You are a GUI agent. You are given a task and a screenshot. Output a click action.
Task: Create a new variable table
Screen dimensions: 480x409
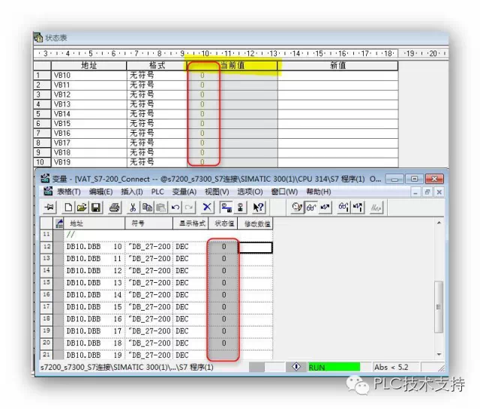coord(68,207)
